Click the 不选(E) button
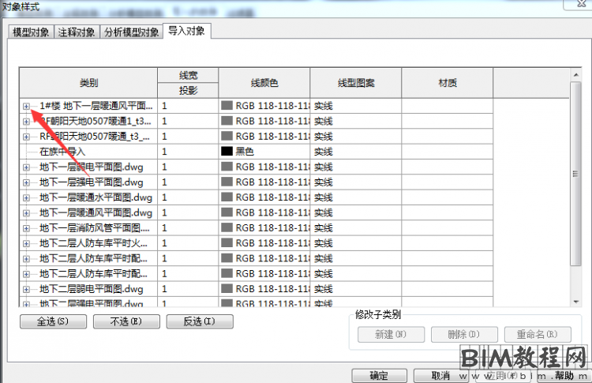 126,321
